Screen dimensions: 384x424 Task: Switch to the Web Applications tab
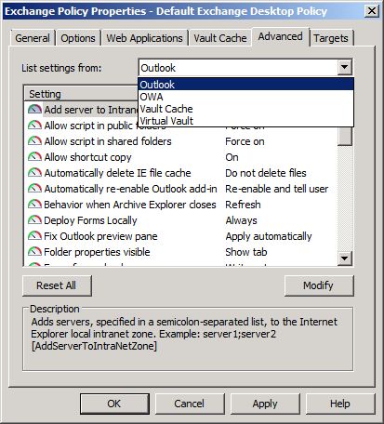coord(144,38)
